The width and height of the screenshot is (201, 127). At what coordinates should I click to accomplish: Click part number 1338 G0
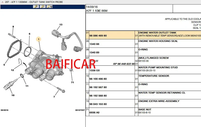pyautogui.click(x=94, y=71)
